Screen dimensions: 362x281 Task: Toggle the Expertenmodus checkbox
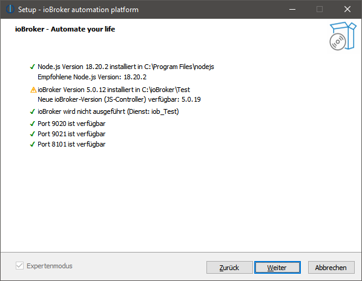pos(19,266)
